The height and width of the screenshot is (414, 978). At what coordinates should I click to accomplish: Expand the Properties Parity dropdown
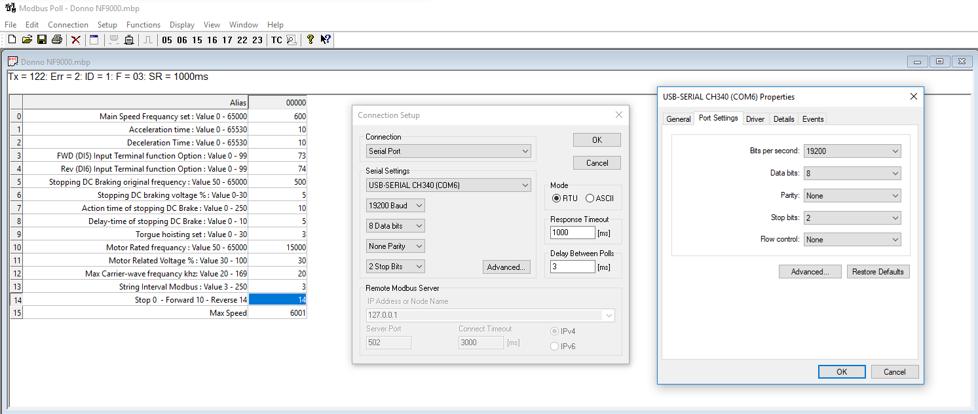point(852,196)
